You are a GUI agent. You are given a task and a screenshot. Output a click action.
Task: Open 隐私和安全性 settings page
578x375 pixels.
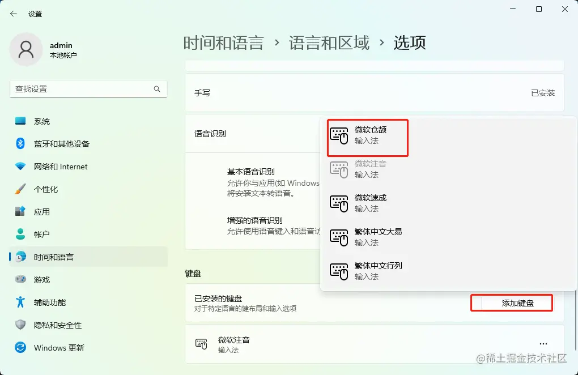click(88, 325)
